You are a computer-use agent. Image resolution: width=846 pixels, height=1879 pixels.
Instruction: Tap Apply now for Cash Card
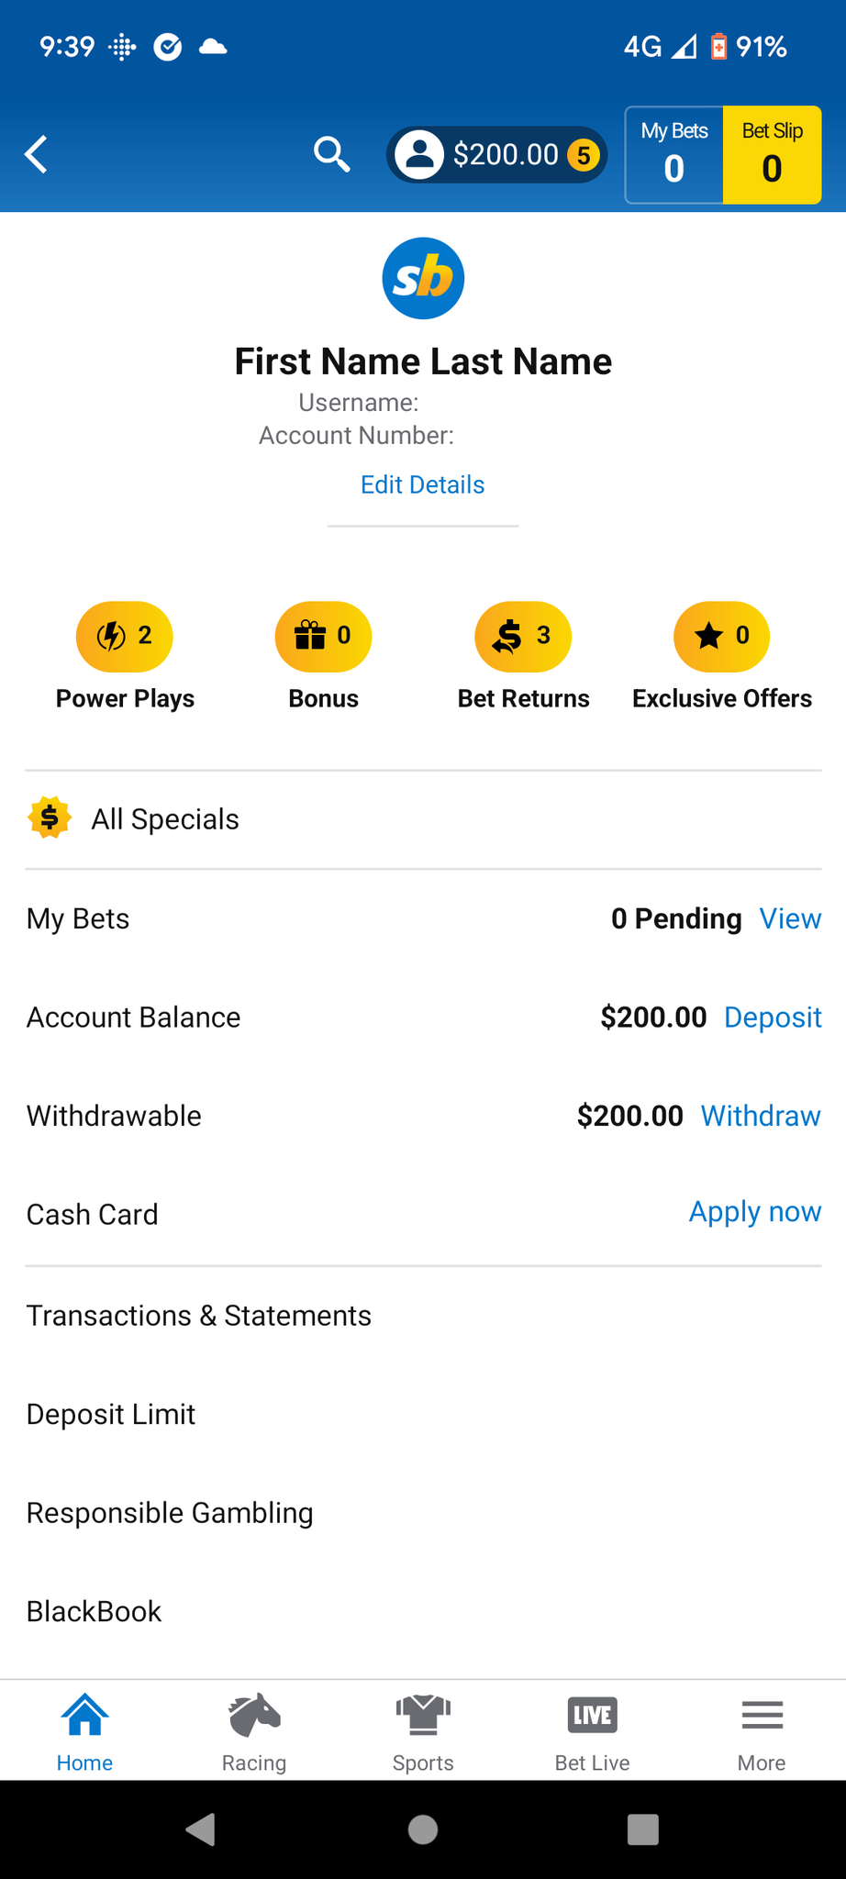754,1212
